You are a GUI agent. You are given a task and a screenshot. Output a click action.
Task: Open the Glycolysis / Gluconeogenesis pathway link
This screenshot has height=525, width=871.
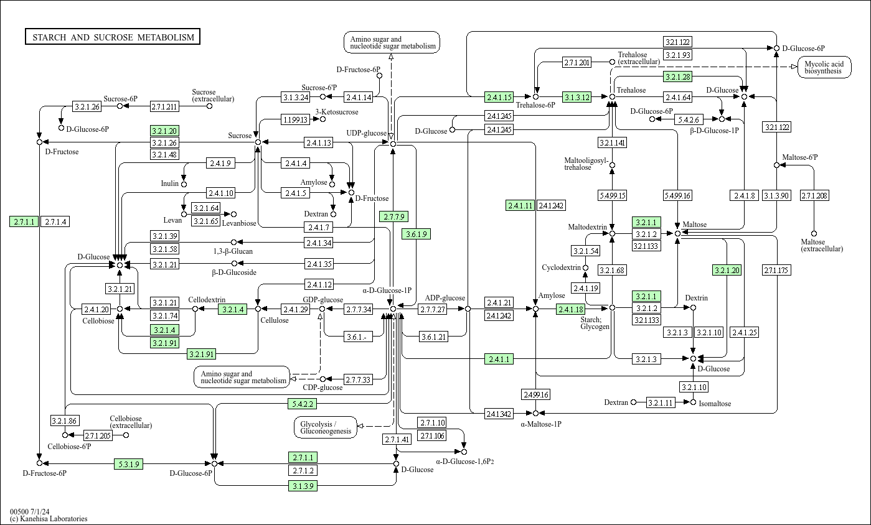coord(326,427)
